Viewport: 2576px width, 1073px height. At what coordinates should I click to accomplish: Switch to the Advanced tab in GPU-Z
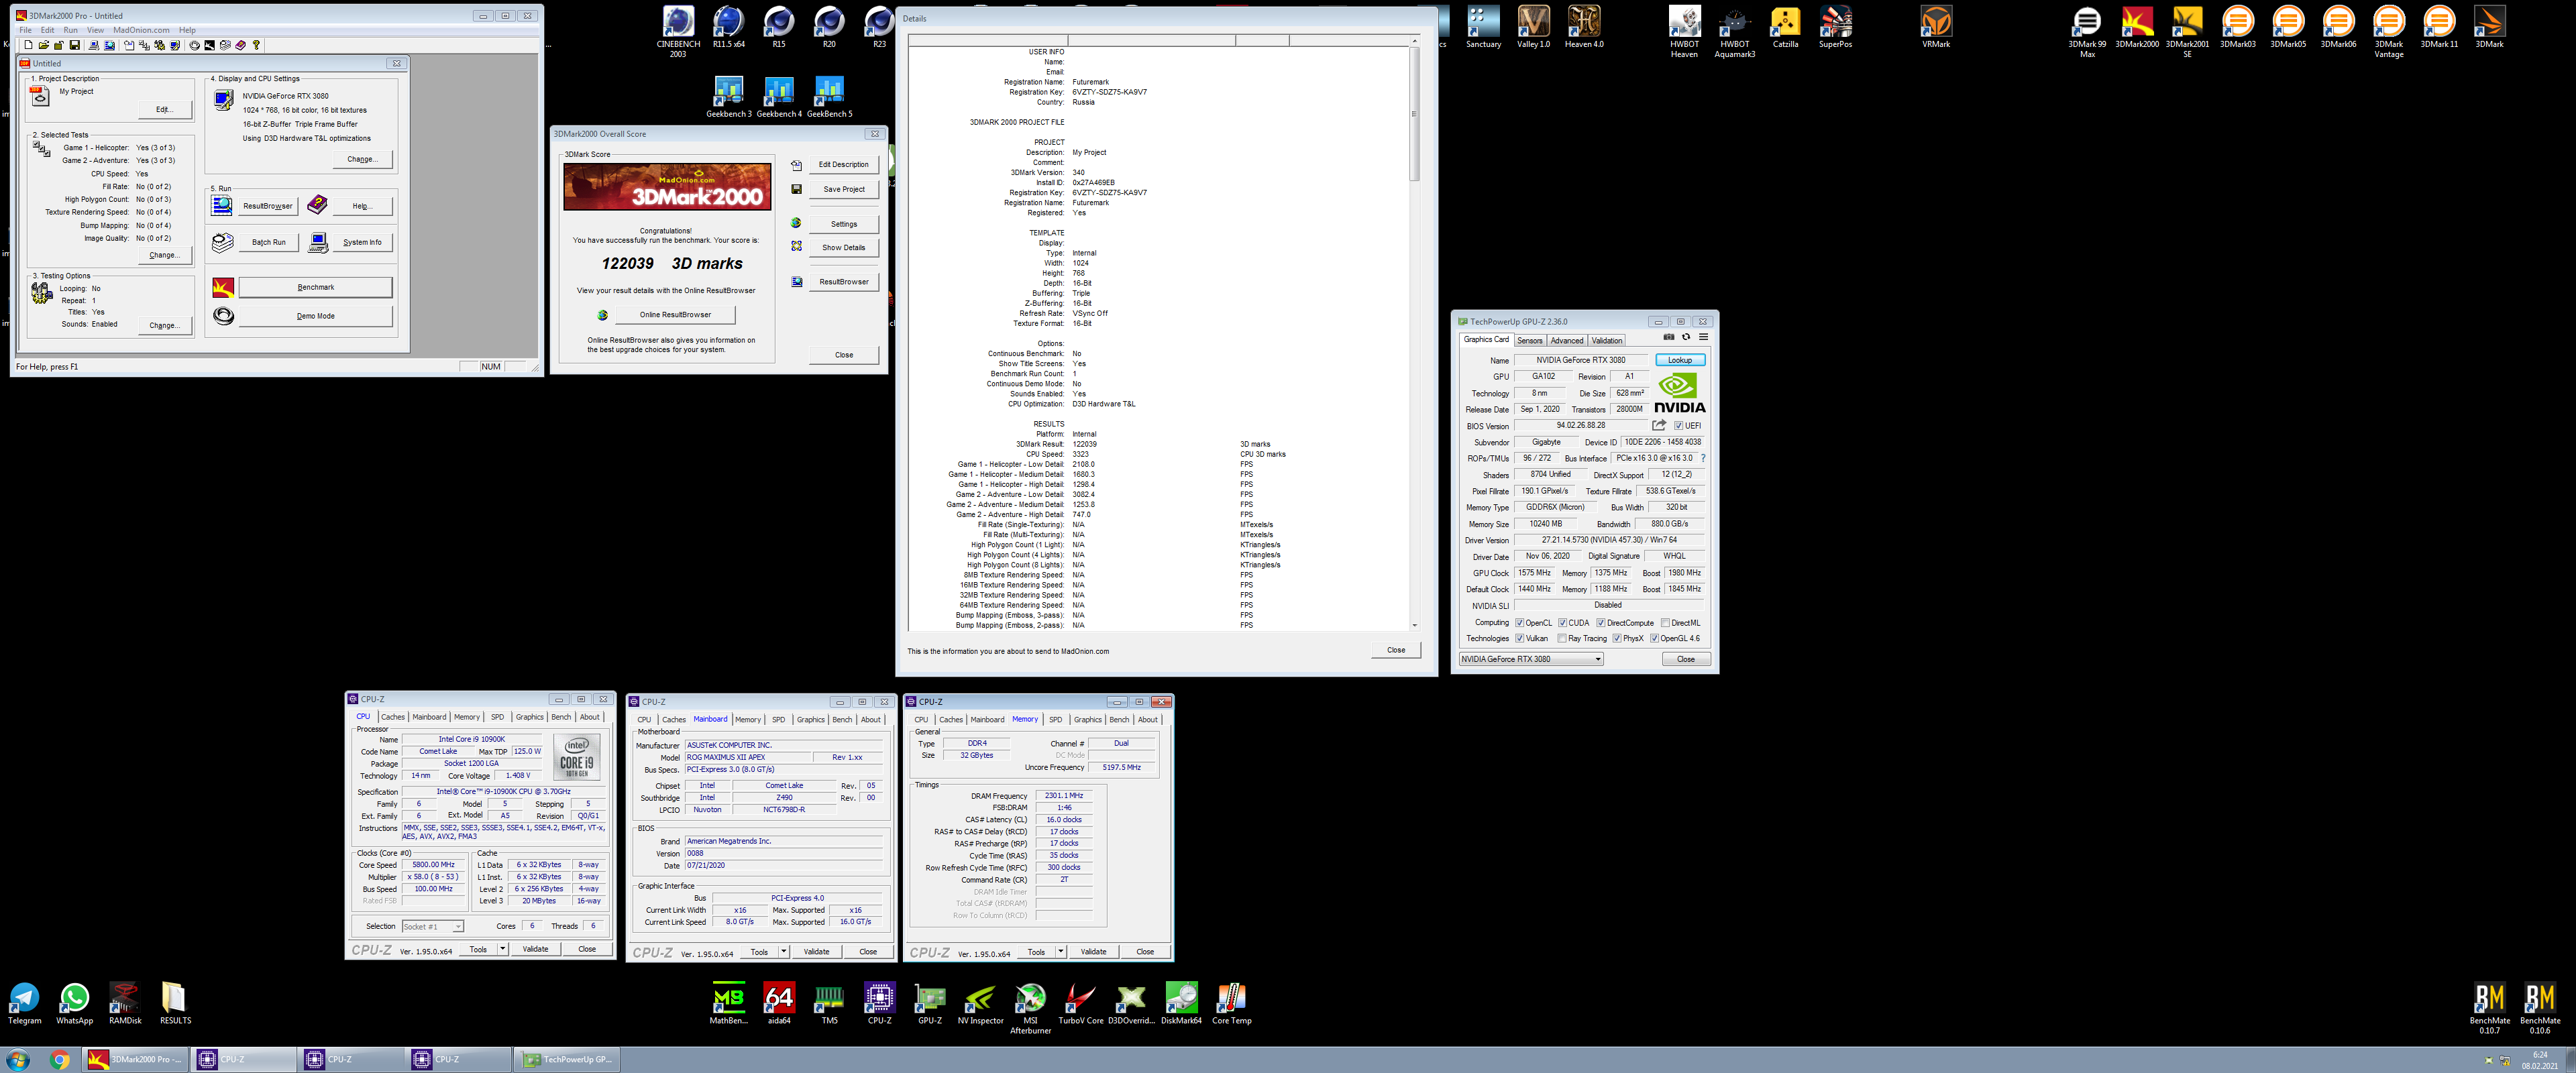(1566, 341)
